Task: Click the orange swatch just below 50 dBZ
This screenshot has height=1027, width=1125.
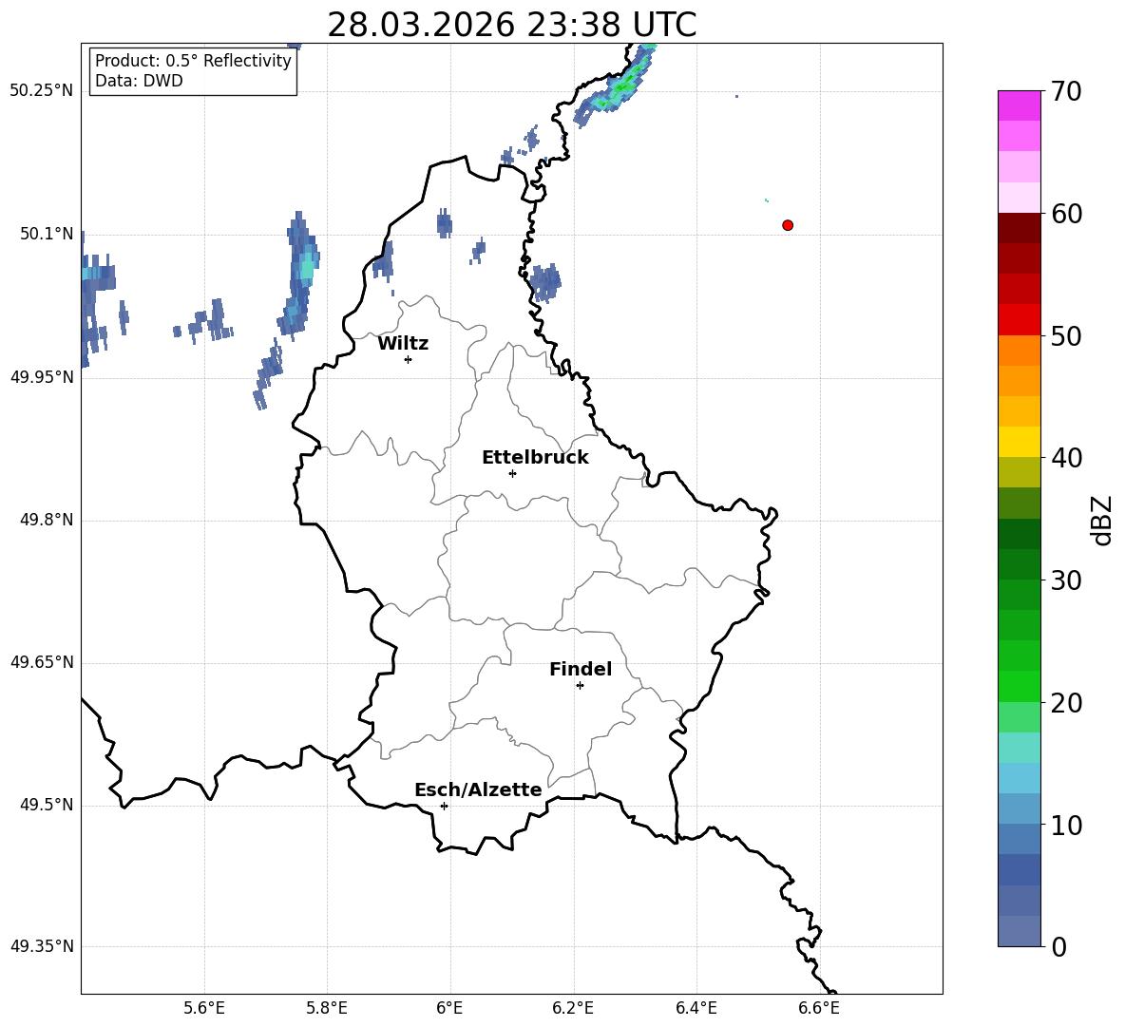Action: tap(1020, 351)
